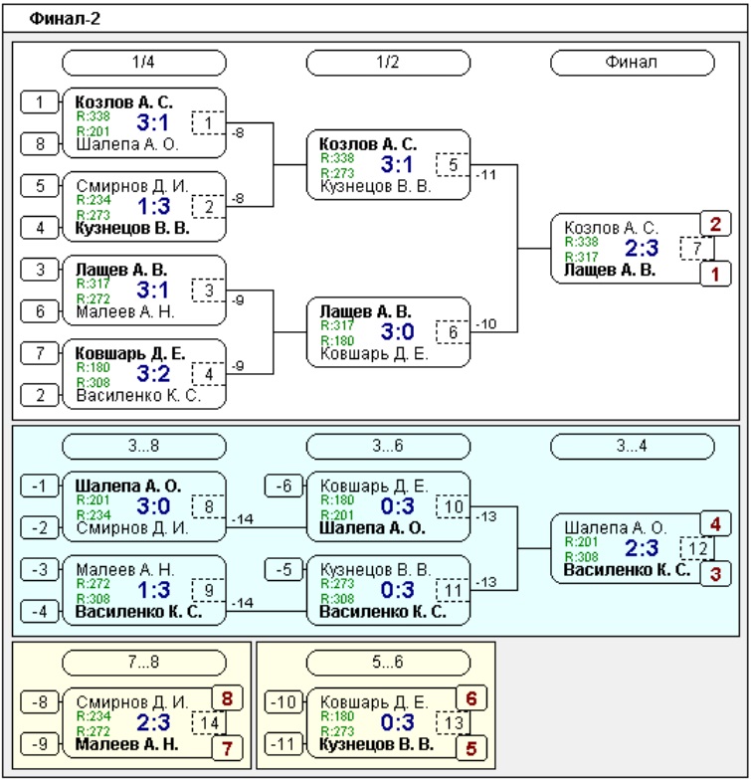751x780 pixels.
Task: Click Козлов А. С. in quarterfinal match 1
Action: point(123,101)
